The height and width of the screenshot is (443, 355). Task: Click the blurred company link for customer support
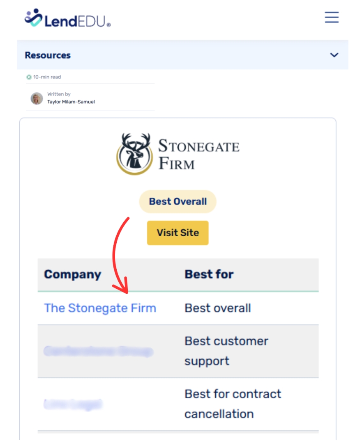(98, 352)
